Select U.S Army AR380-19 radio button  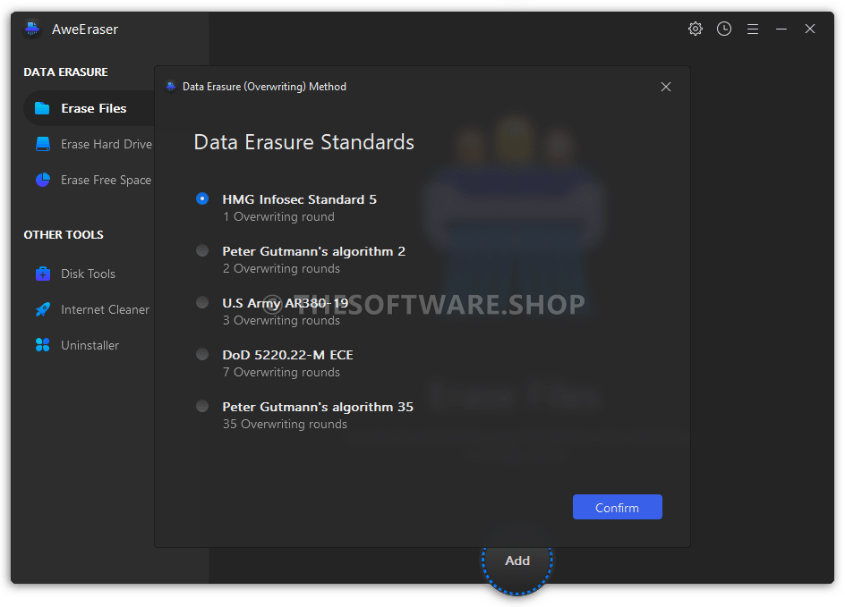click(202, 302)
